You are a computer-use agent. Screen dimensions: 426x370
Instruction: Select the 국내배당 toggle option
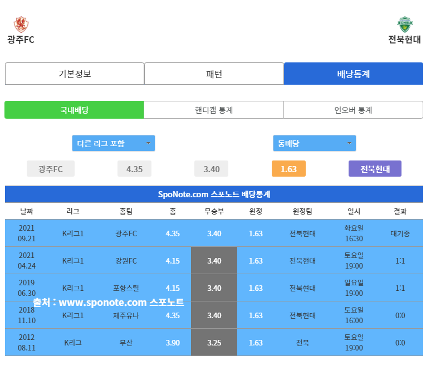[x=74, y=110]
